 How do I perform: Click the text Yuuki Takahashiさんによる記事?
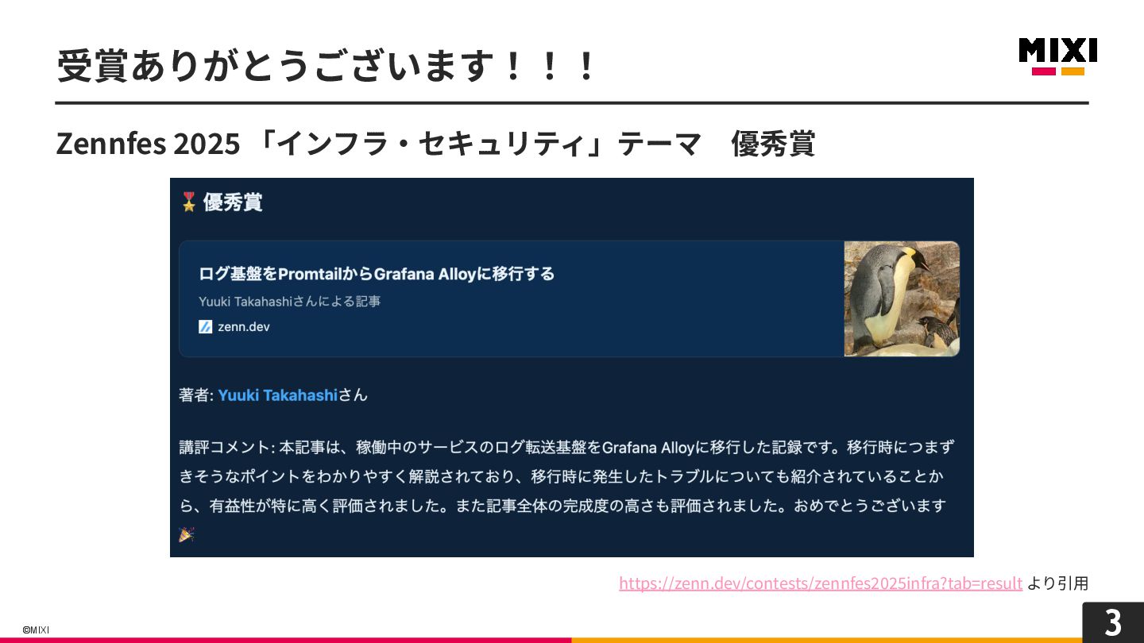click(289, 302)
